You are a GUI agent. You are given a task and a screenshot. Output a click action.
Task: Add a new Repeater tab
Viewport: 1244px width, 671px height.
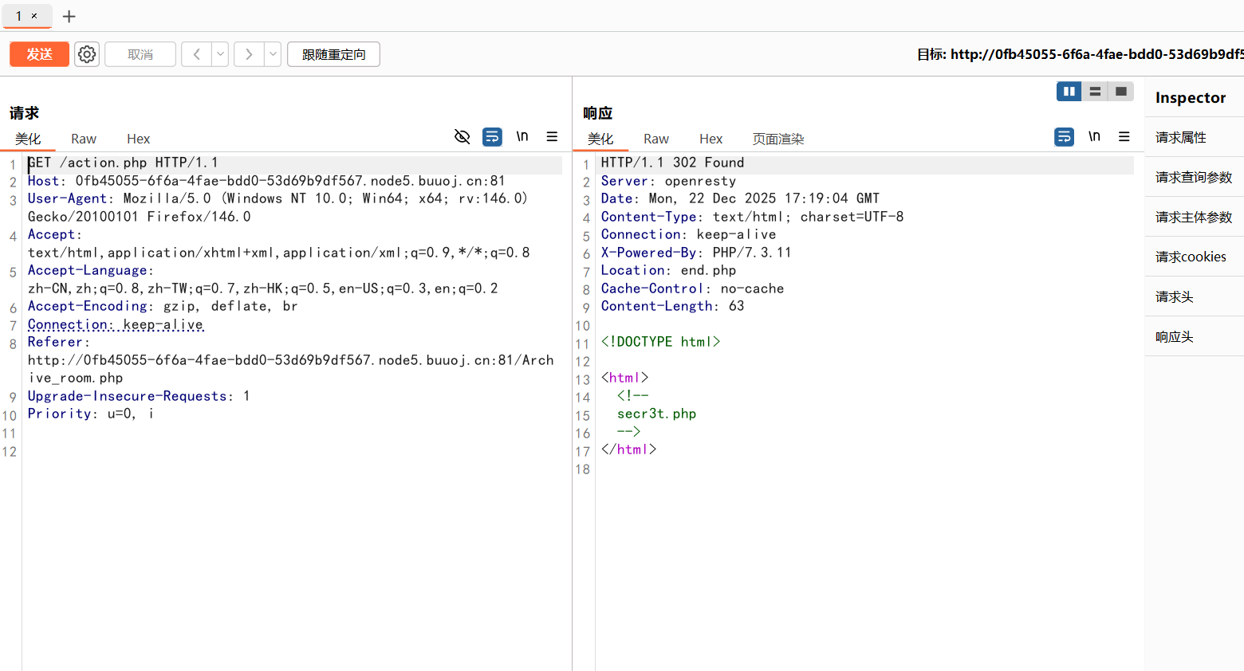[69, 16]
